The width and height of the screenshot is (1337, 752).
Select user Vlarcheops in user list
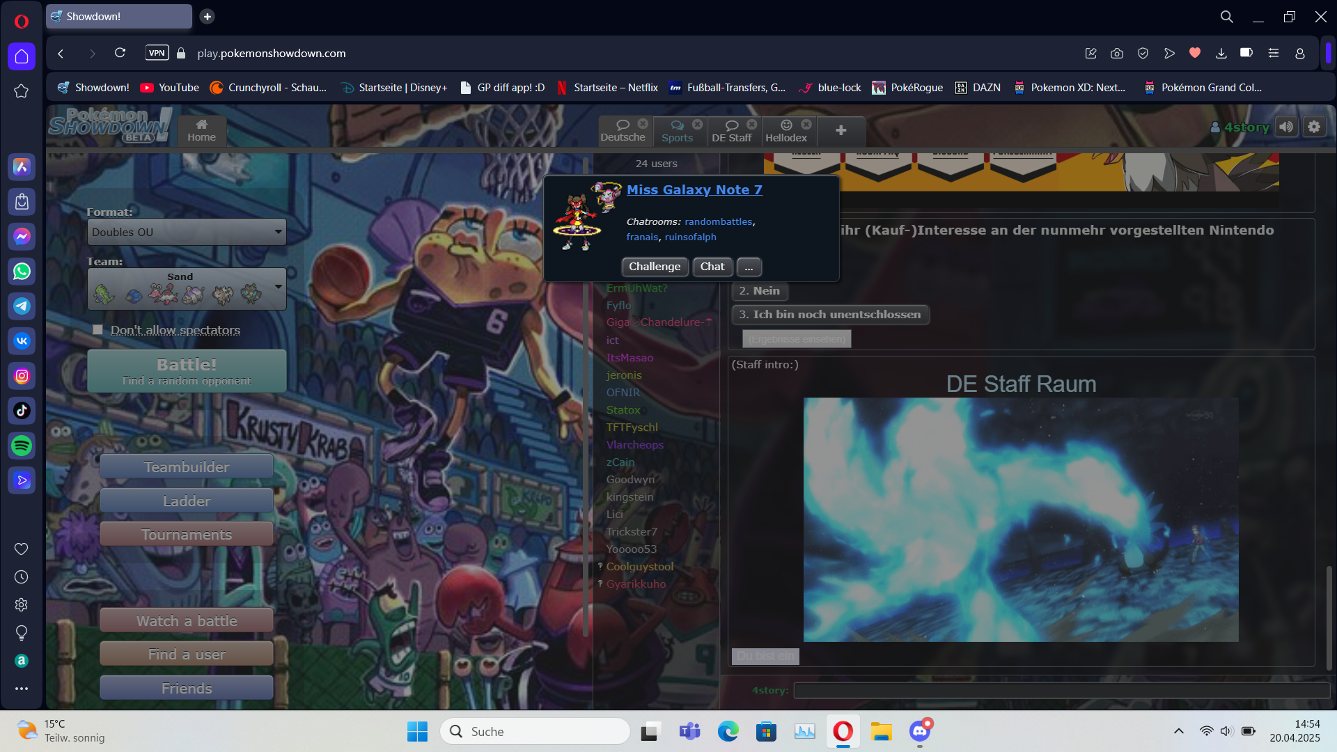(634, 444)
